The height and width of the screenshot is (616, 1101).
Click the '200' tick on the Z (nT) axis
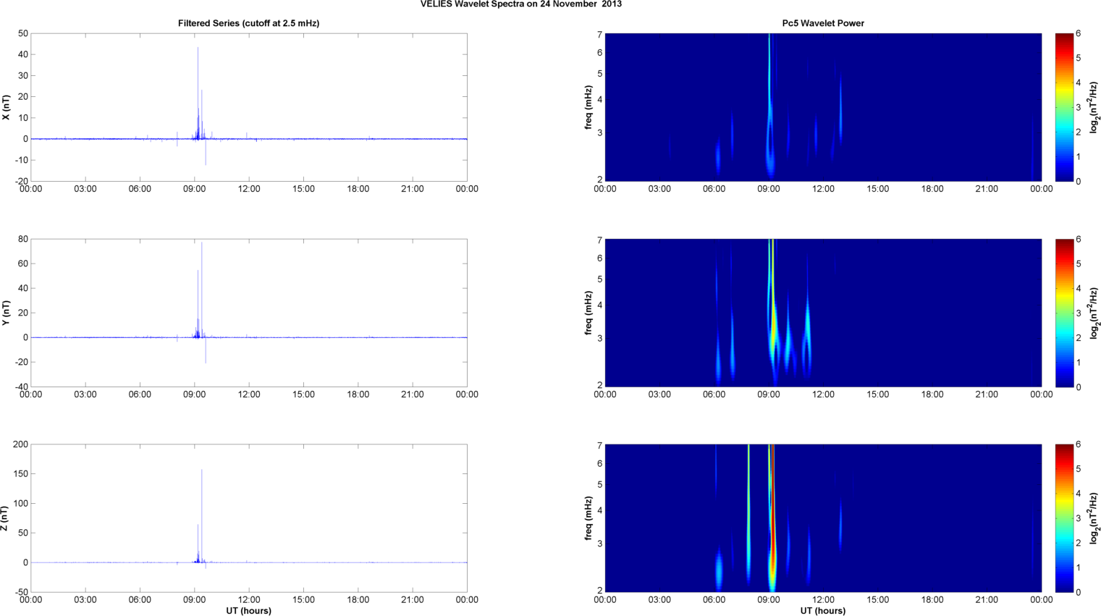tap(21, 444)
